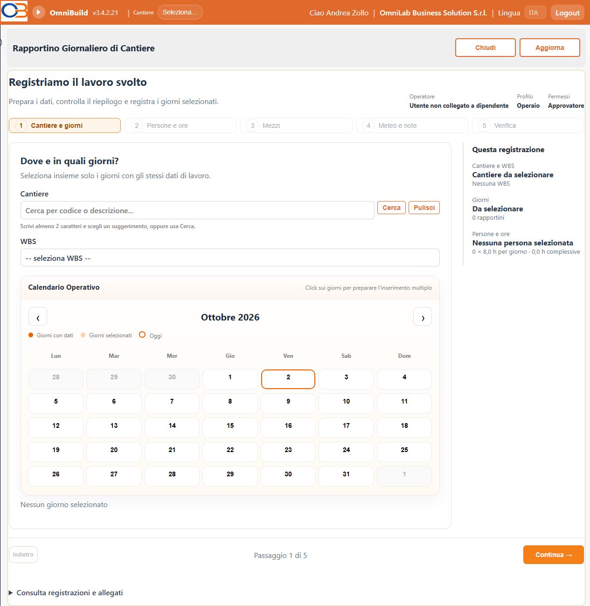Select day 10 in the calendar
This screenshot has height=606, width=590.
pyautogui.click(x=346, y=403)
